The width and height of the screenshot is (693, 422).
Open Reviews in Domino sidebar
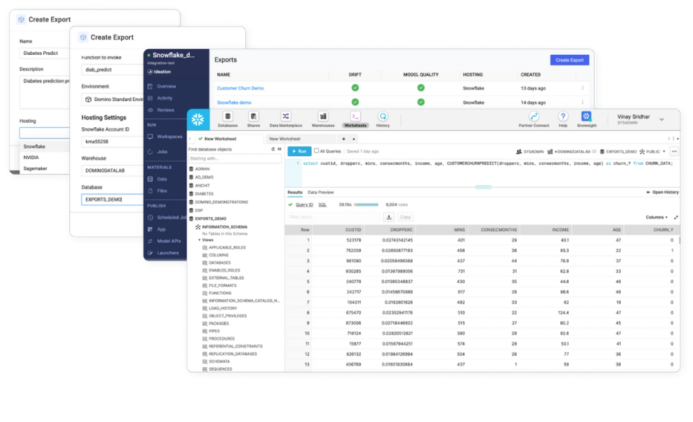165,110
